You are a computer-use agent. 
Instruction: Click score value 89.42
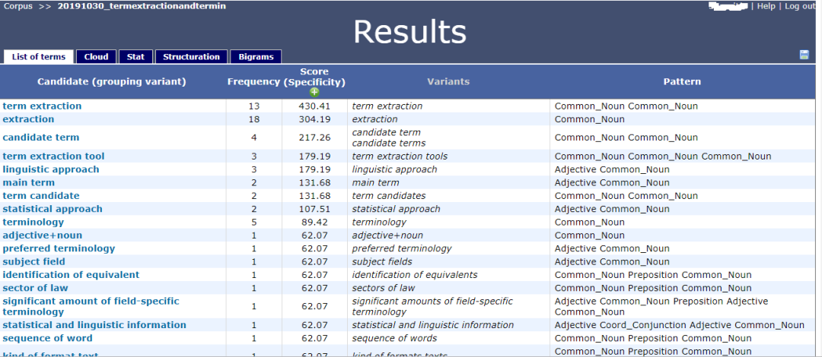(314, 222)
